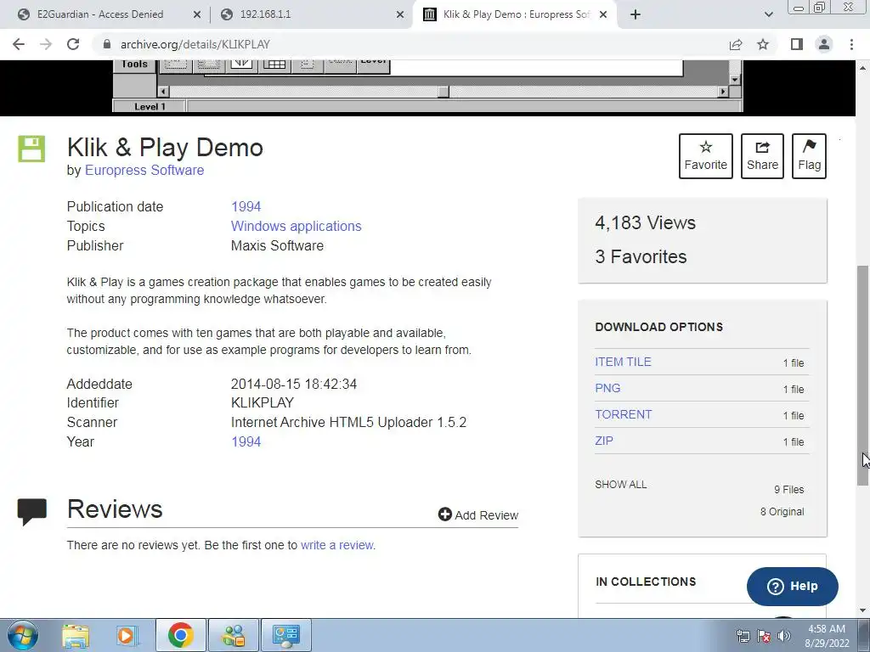Download the PNG file
This screenshot has height=652, width=870.
tap(607, 388)
